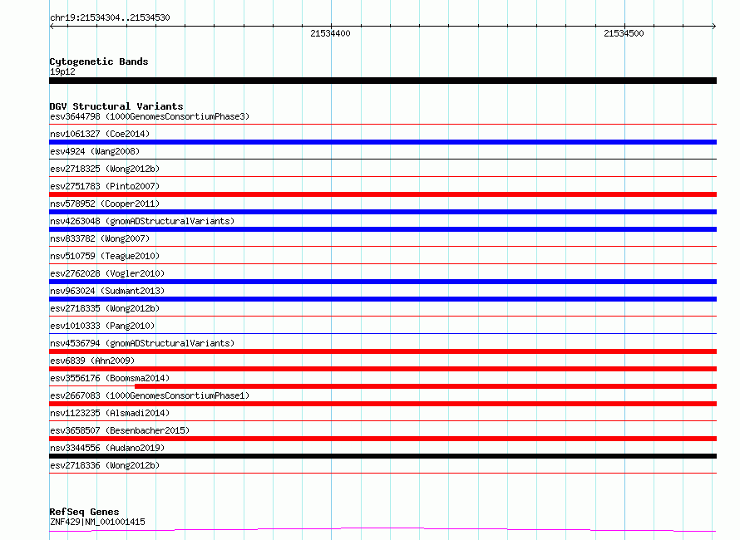Click the blue bar under nsv4263048
The width and height of the screenshot is (740, 540).
382,229
